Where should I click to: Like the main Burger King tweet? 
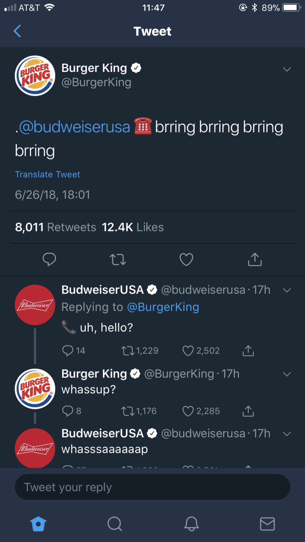click(x=186, y=259)
